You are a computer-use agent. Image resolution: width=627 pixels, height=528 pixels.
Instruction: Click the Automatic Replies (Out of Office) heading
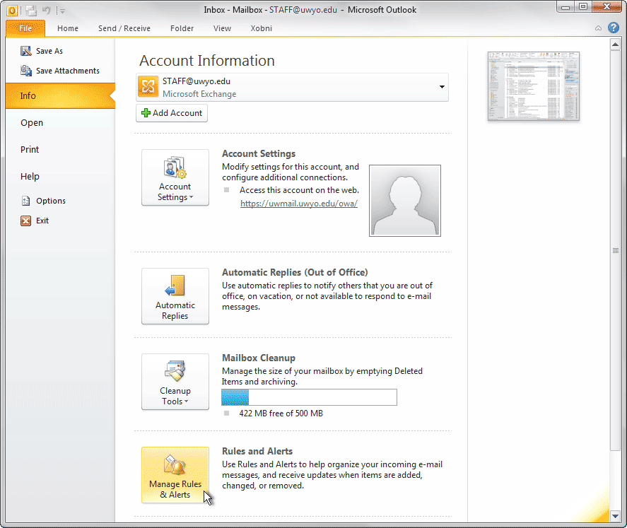coord(295,273)
